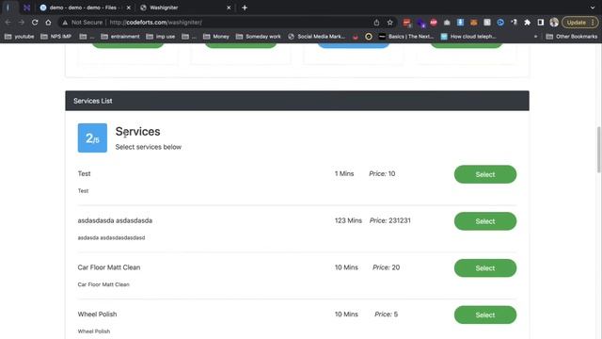Image resolution: width=602 pixels, height=339 pixels.
Task: Click the yellow circle bookmark icon
Action: point(369,37)
